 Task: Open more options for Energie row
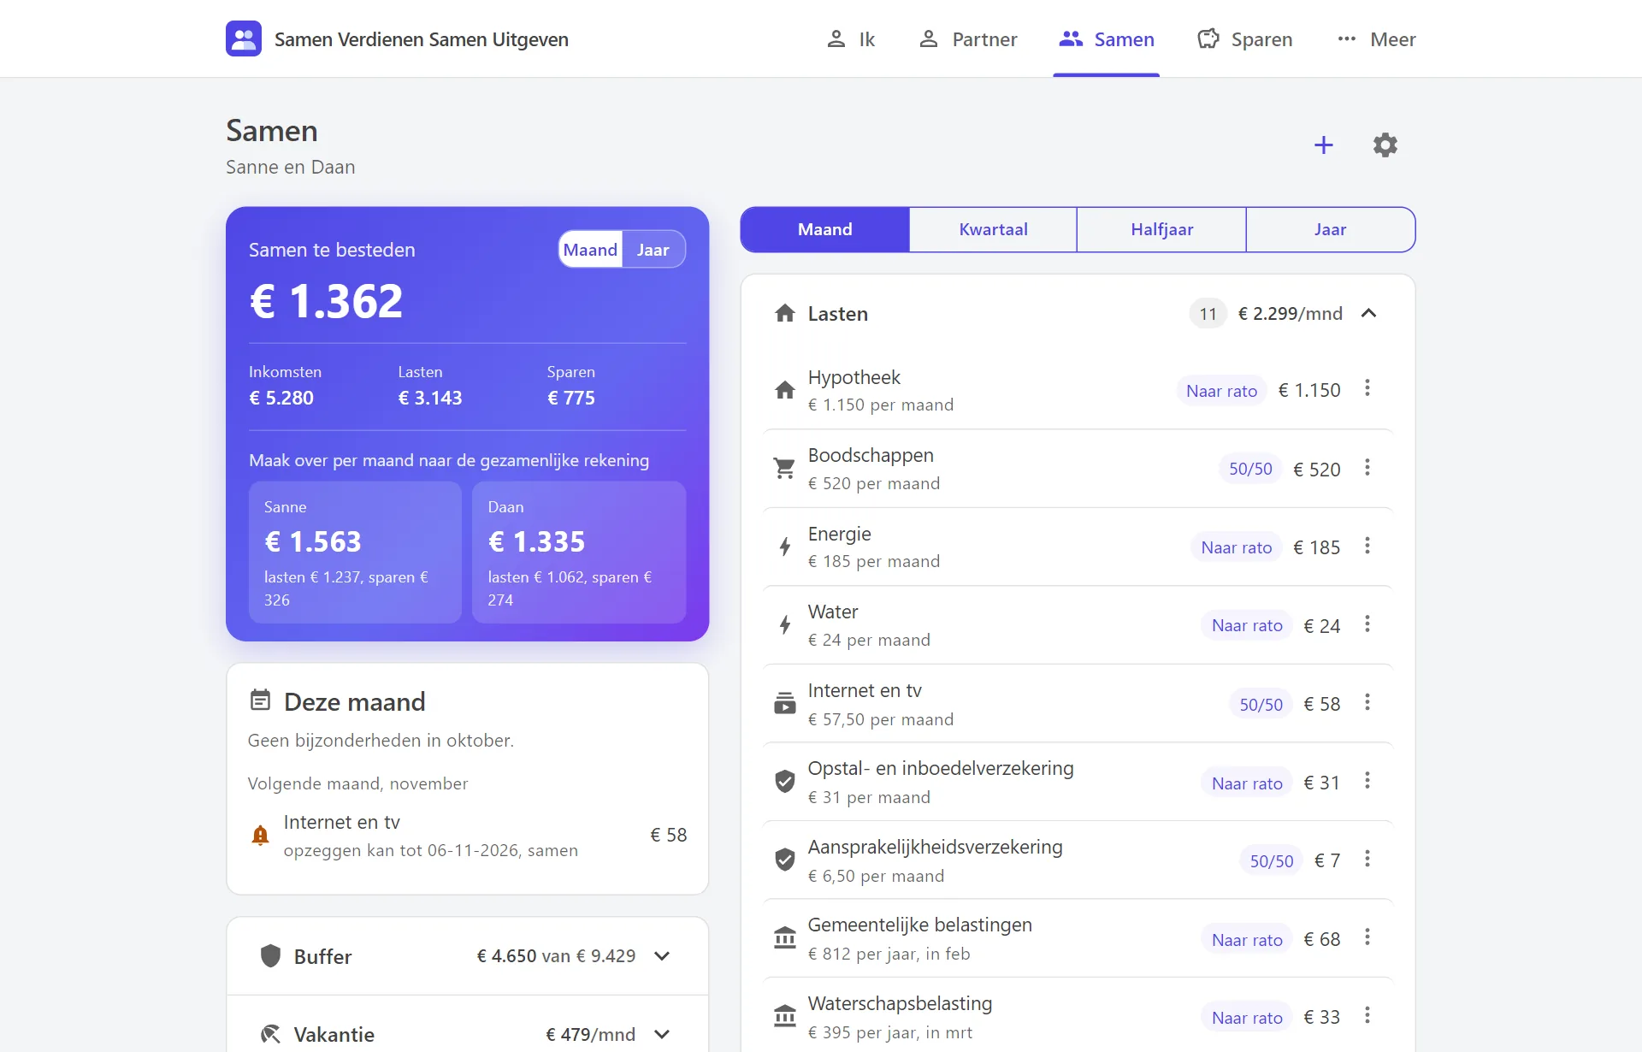(1367, 546)
